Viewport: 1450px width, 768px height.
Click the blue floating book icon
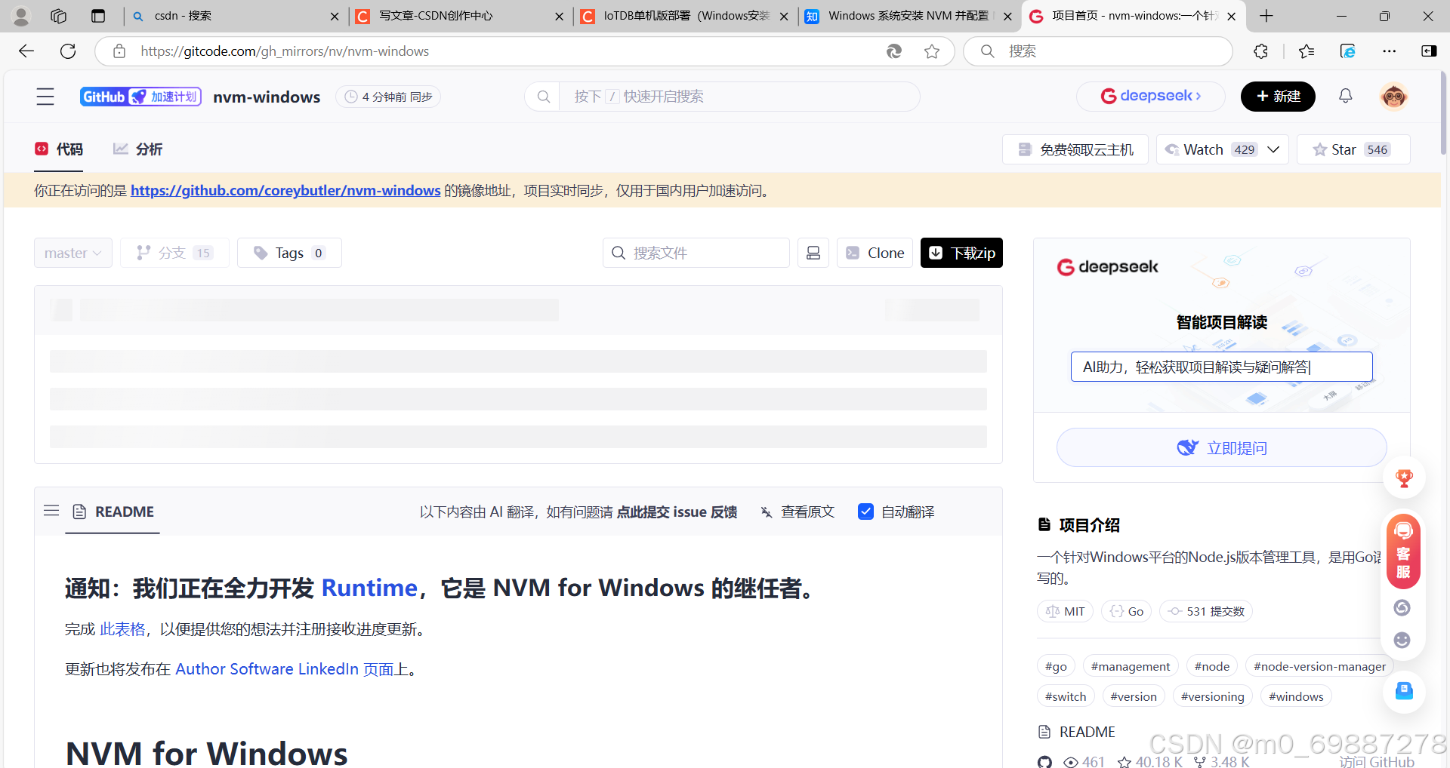point(1404,691)
